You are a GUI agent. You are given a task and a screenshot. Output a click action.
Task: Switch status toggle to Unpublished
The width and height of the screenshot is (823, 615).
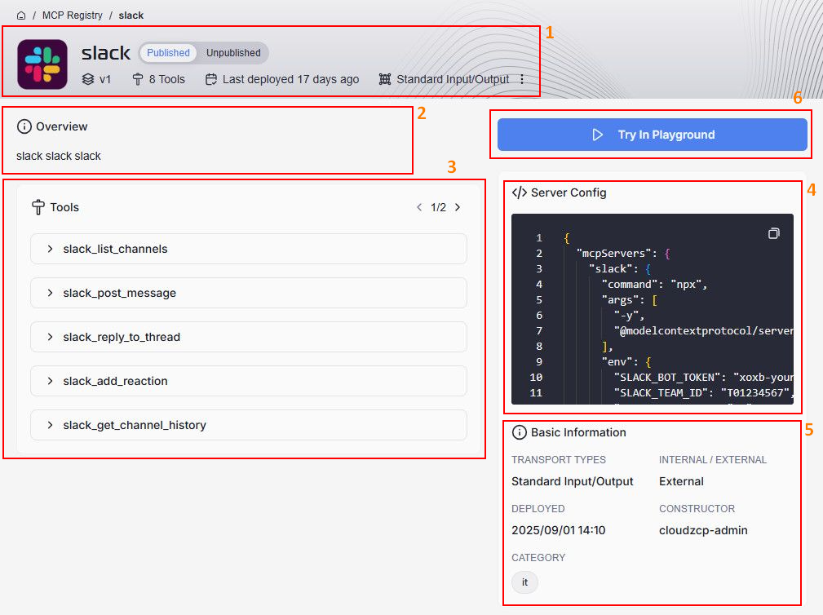coord(233,53)
